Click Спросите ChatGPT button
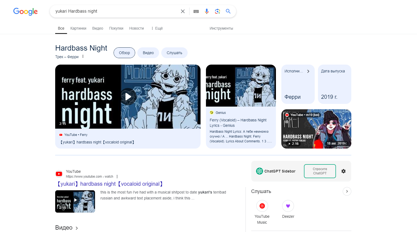Image resolution: width=417 pixels, height=232 pixels. (320, 171)
